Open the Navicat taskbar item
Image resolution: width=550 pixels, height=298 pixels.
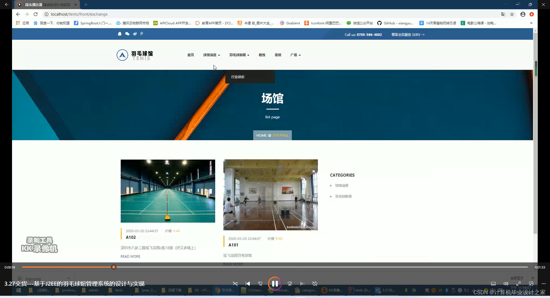pos(279,290)
